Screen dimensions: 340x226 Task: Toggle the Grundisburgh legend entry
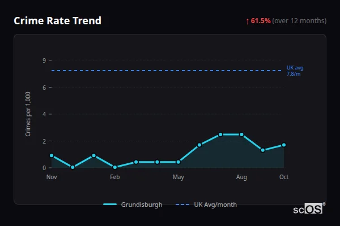[x=133, y=205]
